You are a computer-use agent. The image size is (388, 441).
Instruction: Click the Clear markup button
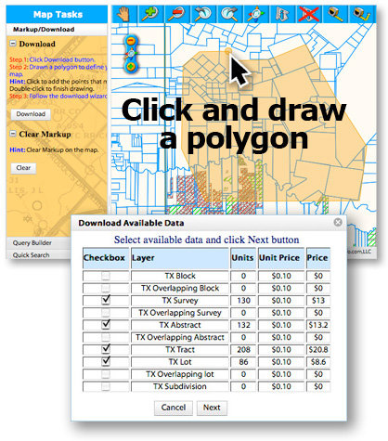click(23, 168)
